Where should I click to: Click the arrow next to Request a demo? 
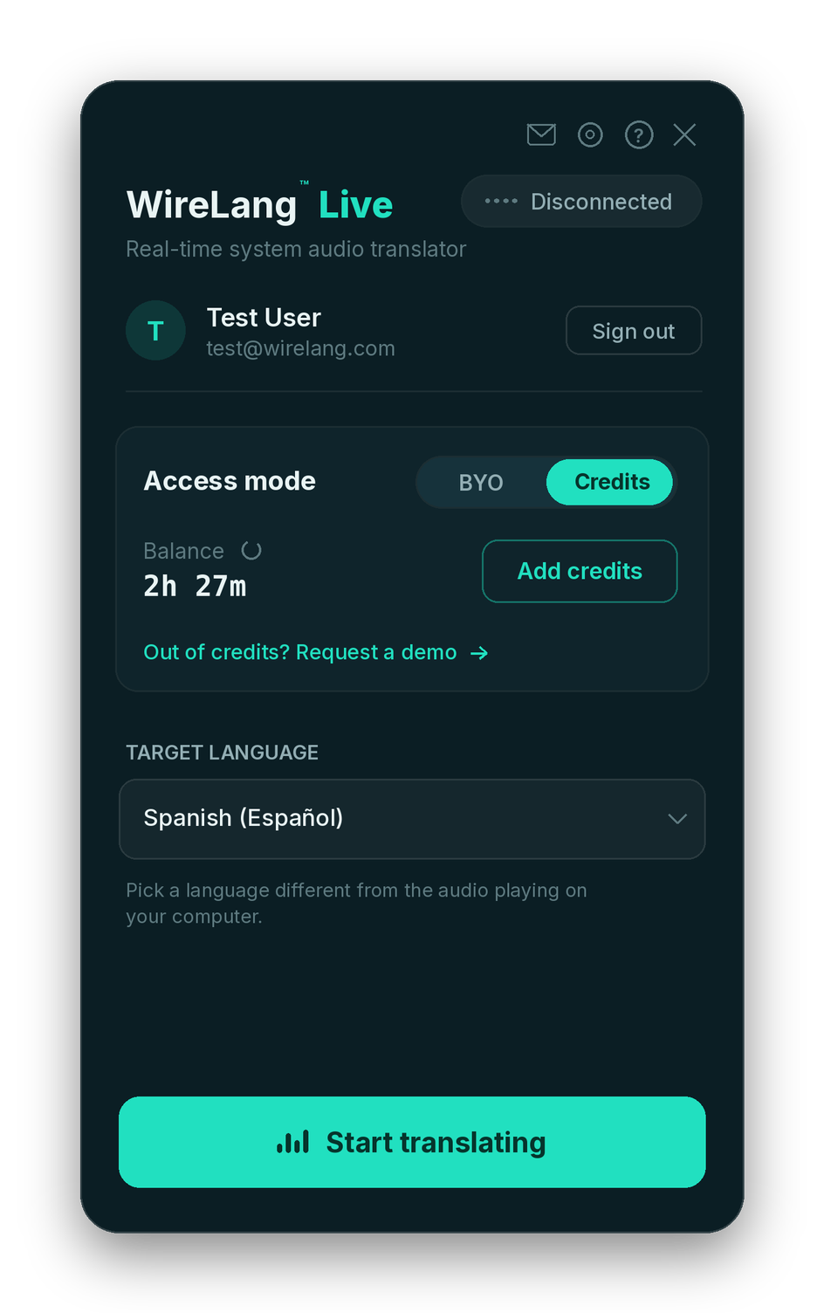[479, 653]
